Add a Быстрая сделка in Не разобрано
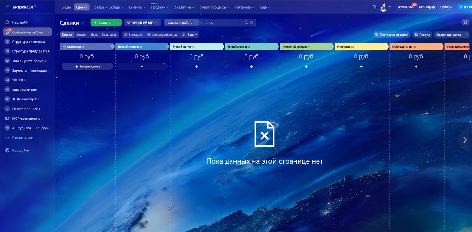The height and width of the screenshot is (232, 472). (88, 66)
